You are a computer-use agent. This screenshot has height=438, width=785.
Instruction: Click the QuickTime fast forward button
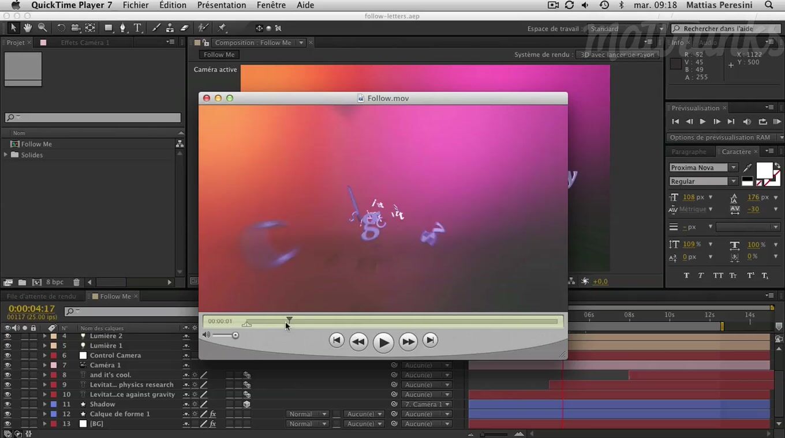coord(408,342)
